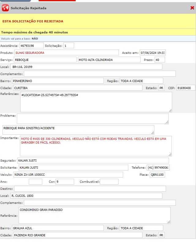Focus the Placa field showing QBN1100

(x=157, y=175)
